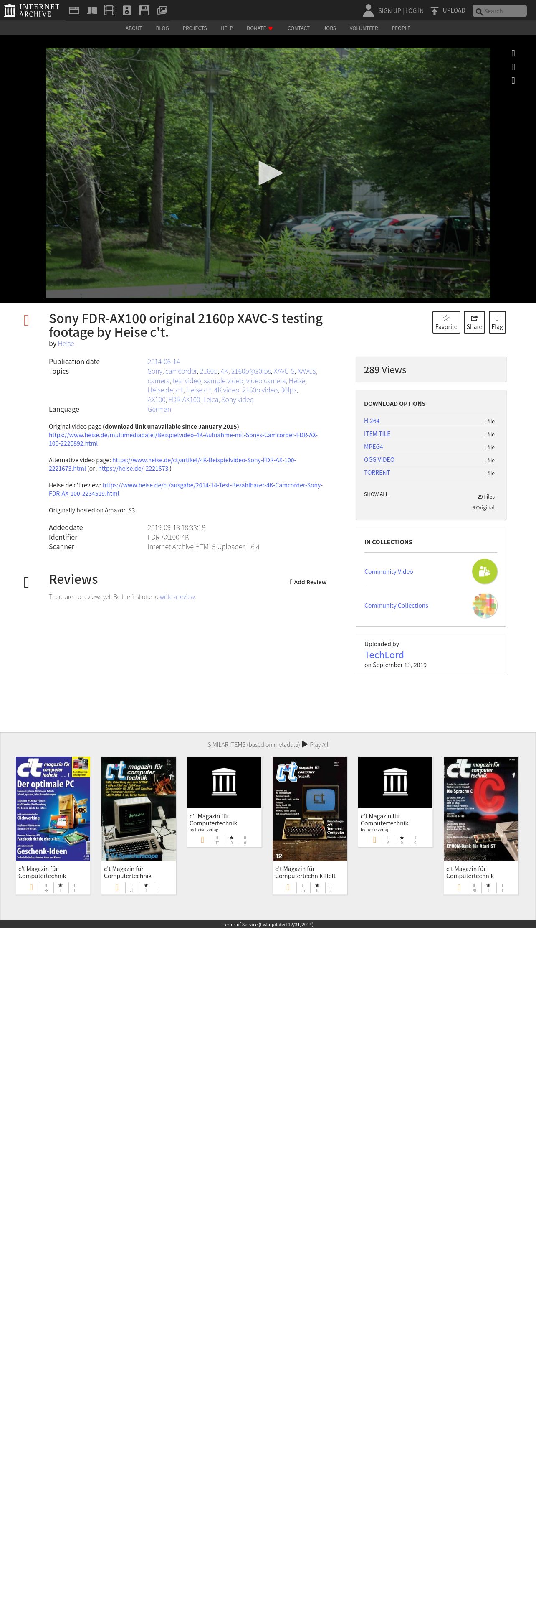Open the Terminal-Computer c't cover thumbnail
Viewport: 536px width, 1610px height.
click(309, 809)
